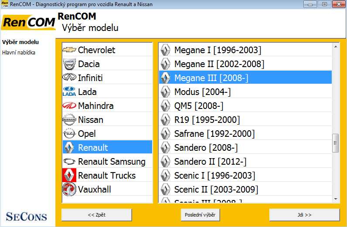Click the model list scrollbar thumb
The height and width of the screenshot is (227, 347).
coord(335,143)
